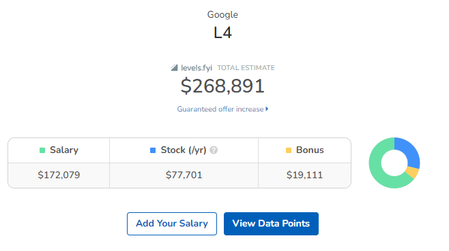Select the $77,701 stock value cell
Screen dimensions: 449x251
[184, 175]
